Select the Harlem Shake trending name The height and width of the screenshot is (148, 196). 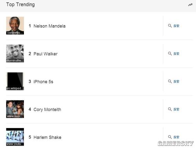click(47, 137)
